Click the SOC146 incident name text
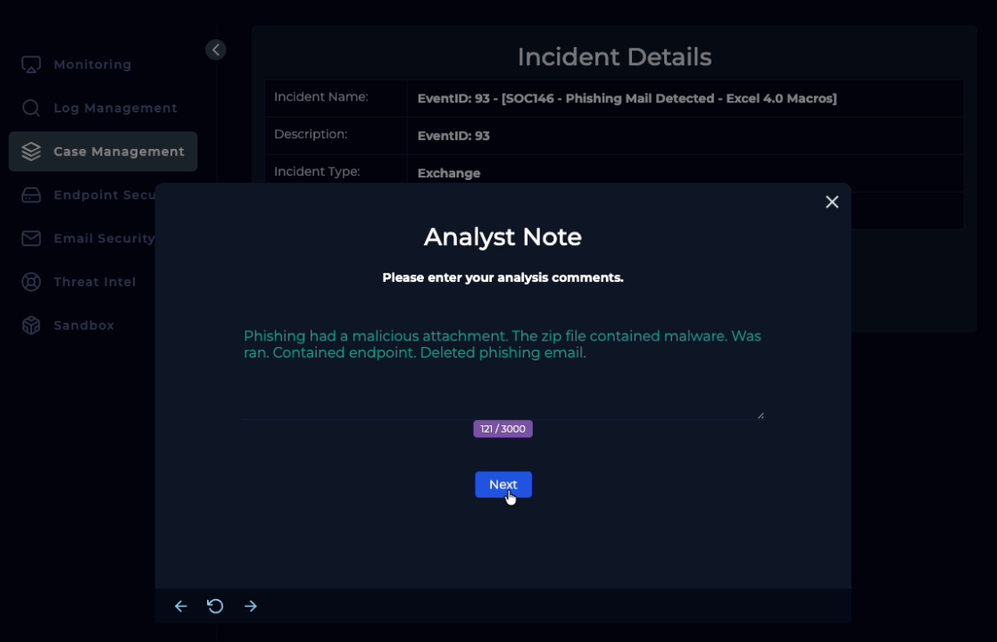 coord(627,98)
